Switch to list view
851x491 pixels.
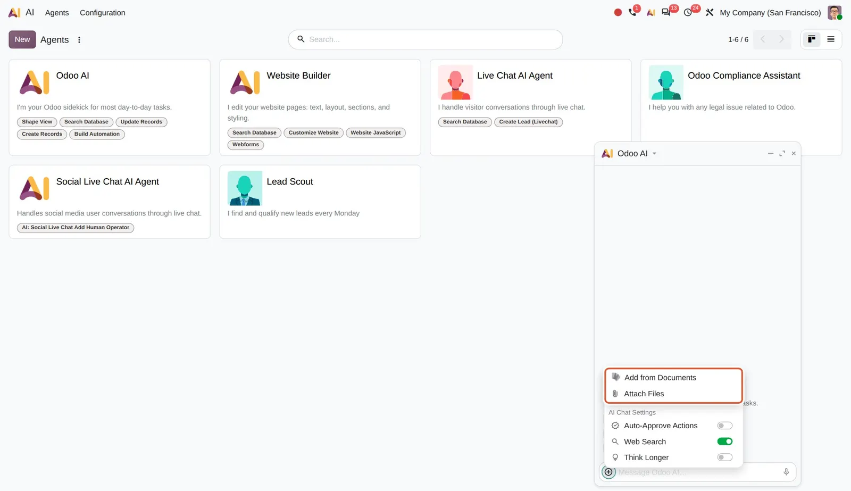click(x=831, y=39)
